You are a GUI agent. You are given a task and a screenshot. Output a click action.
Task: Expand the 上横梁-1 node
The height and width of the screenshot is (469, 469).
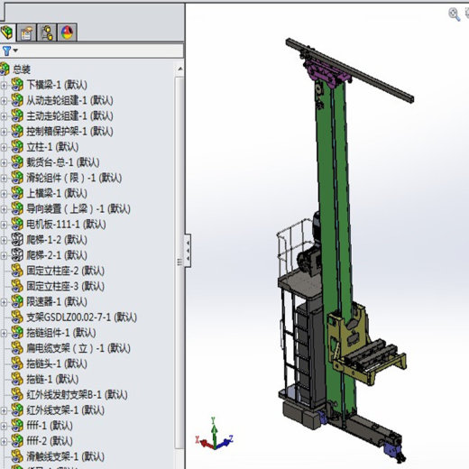coord(4,194)
